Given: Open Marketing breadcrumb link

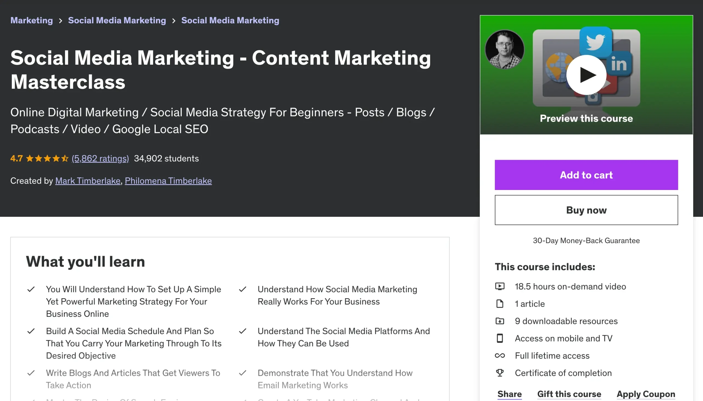Looking at the screenshot, I should click(32, 20).
